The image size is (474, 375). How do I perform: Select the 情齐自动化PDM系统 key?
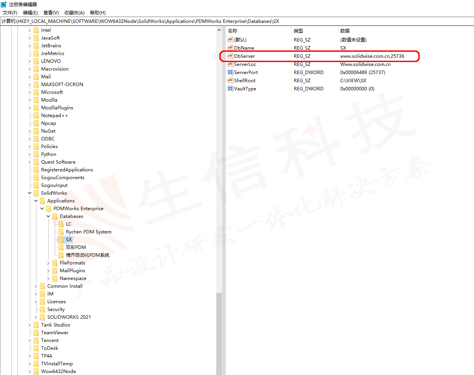(88, 255)
